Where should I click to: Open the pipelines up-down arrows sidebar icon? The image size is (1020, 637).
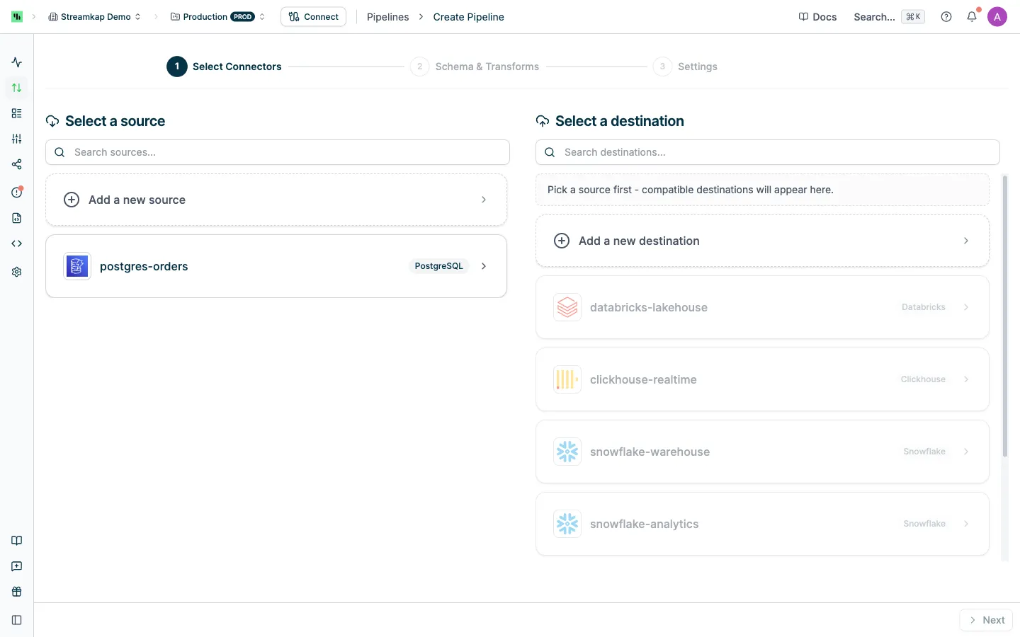(17, 88)
